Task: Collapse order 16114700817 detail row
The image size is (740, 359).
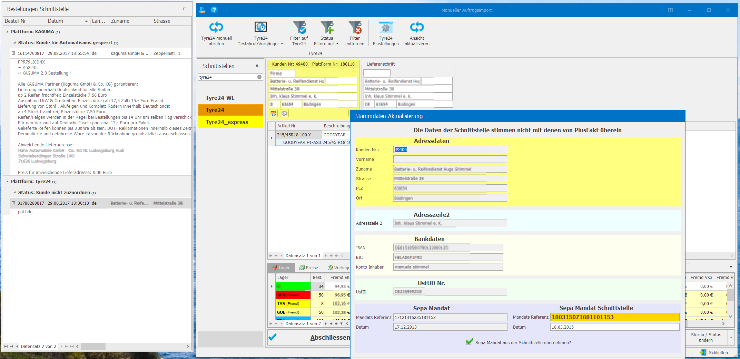Action: pos(13,53)
